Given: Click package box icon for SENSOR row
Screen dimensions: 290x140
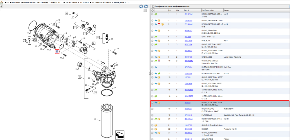Looking at the screenshot, I should [x=156, y=129].
